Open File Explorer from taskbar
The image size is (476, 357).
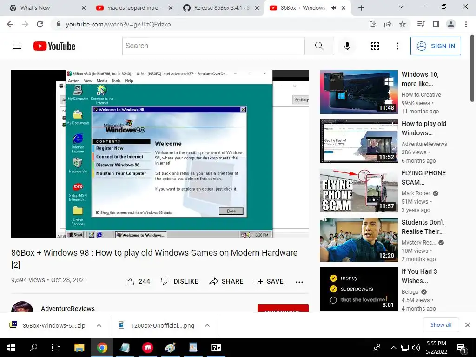tap(79, 348)
